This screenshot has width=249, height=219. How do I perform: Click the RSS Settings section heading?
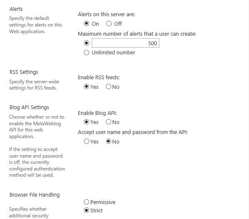[23, 72]
